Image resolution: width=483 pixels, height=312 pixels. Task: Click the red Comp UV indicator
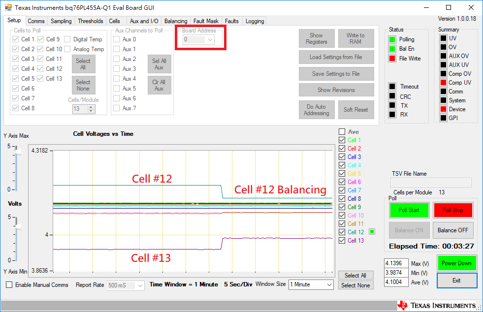(x=443, y=82)
